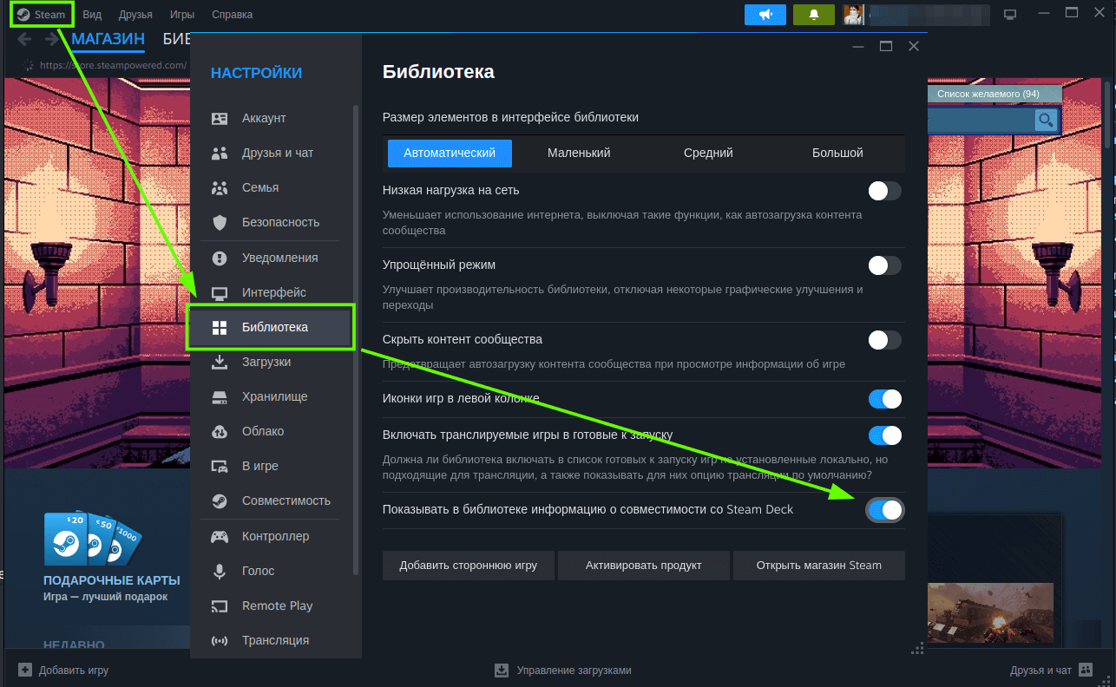
Task: Open the green notifications bell
Action: (x=814, y=15)
